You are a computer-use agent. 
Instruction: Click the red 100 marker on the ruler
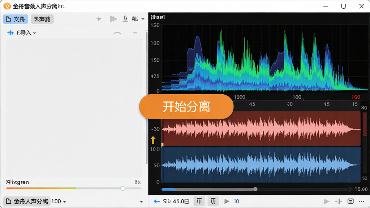(356, 97)
